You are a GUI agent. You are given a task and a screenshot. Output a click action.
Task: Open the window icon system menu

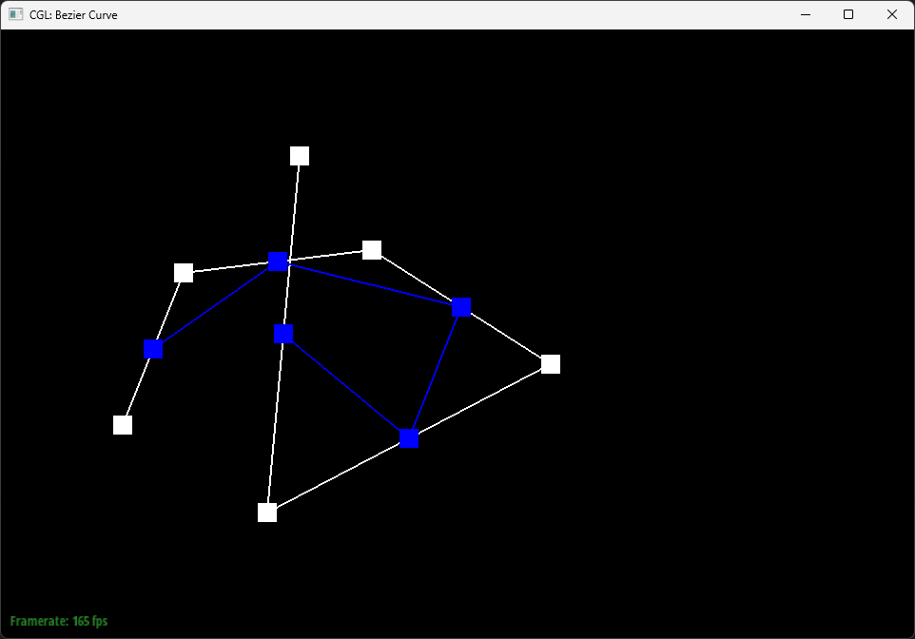[16, 14]
